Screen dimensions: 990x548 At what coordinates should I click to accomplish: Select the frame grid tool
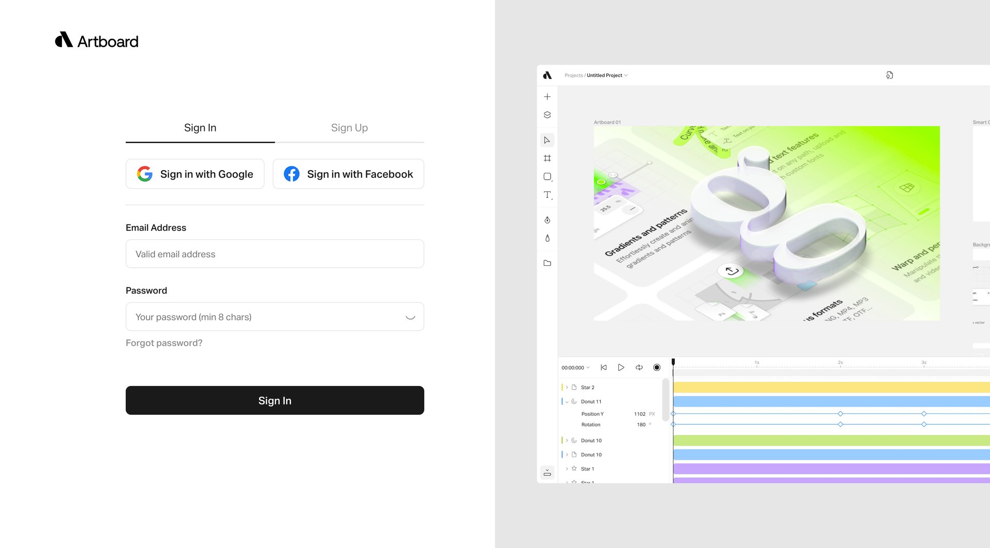(x=547, y=158)
